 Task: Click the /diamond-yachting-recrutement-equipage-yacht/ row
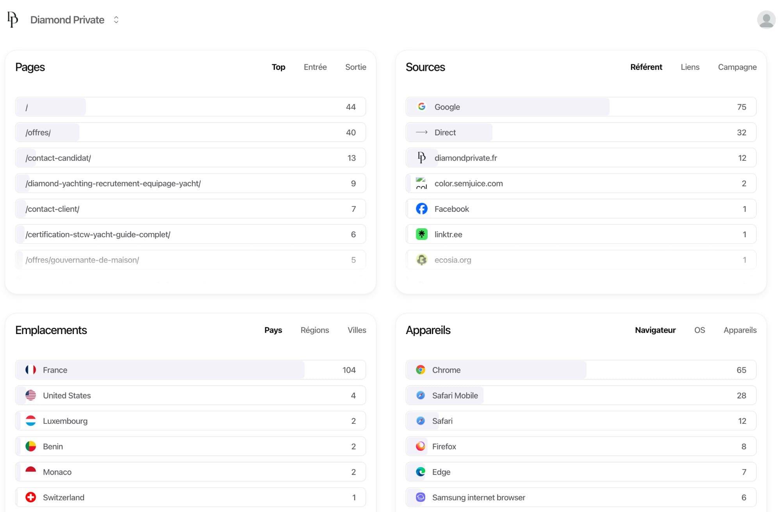point(191,183)
